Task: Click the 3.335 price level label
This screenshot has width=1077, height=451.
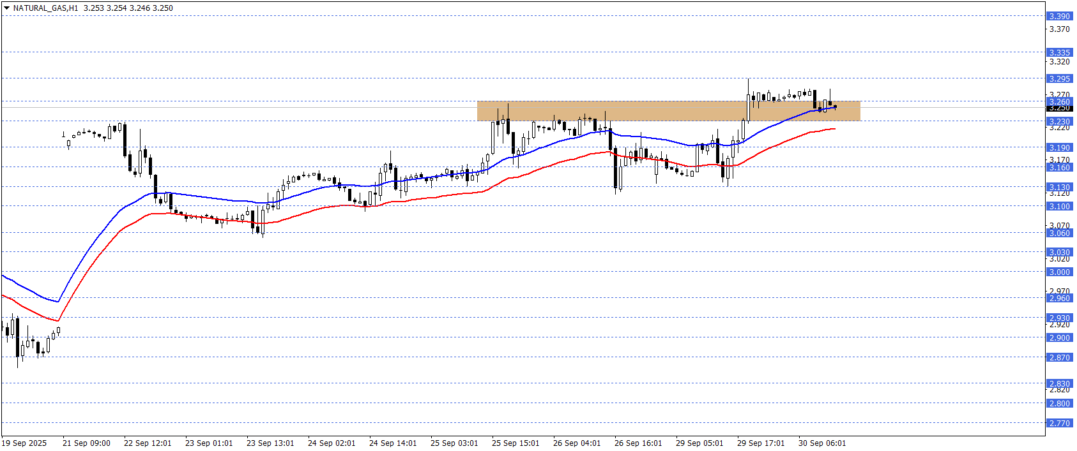Action: pos(1059,52)
